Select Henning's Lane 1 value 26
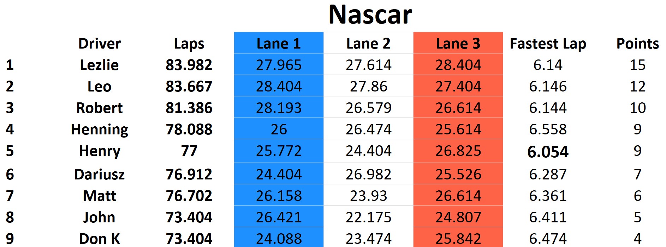 click(279, 129)
